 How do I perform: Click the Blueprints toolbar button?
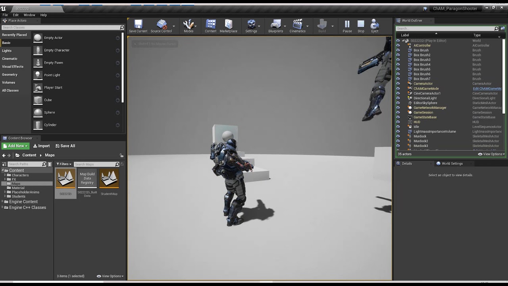coord(276,26)
